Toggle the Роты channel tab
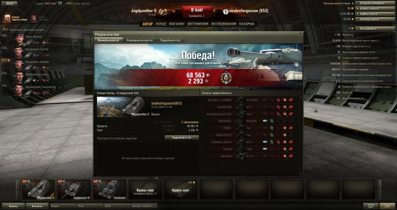 pos(89,206)
